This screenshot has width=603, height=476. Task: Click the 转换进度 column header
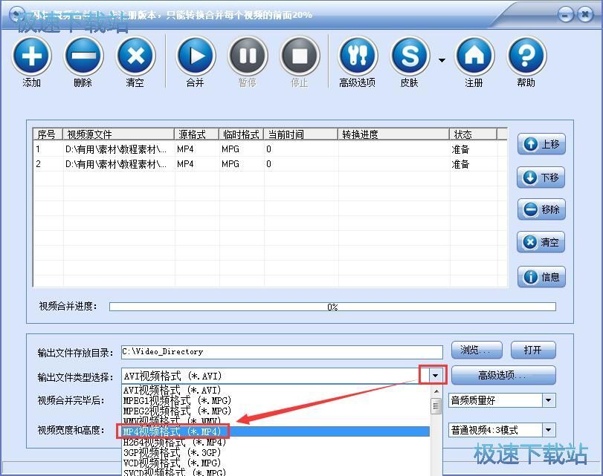(x=393, y=134)
